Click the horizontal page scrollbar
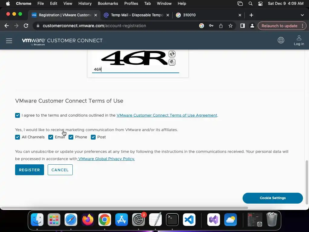 tap(124, 208)
